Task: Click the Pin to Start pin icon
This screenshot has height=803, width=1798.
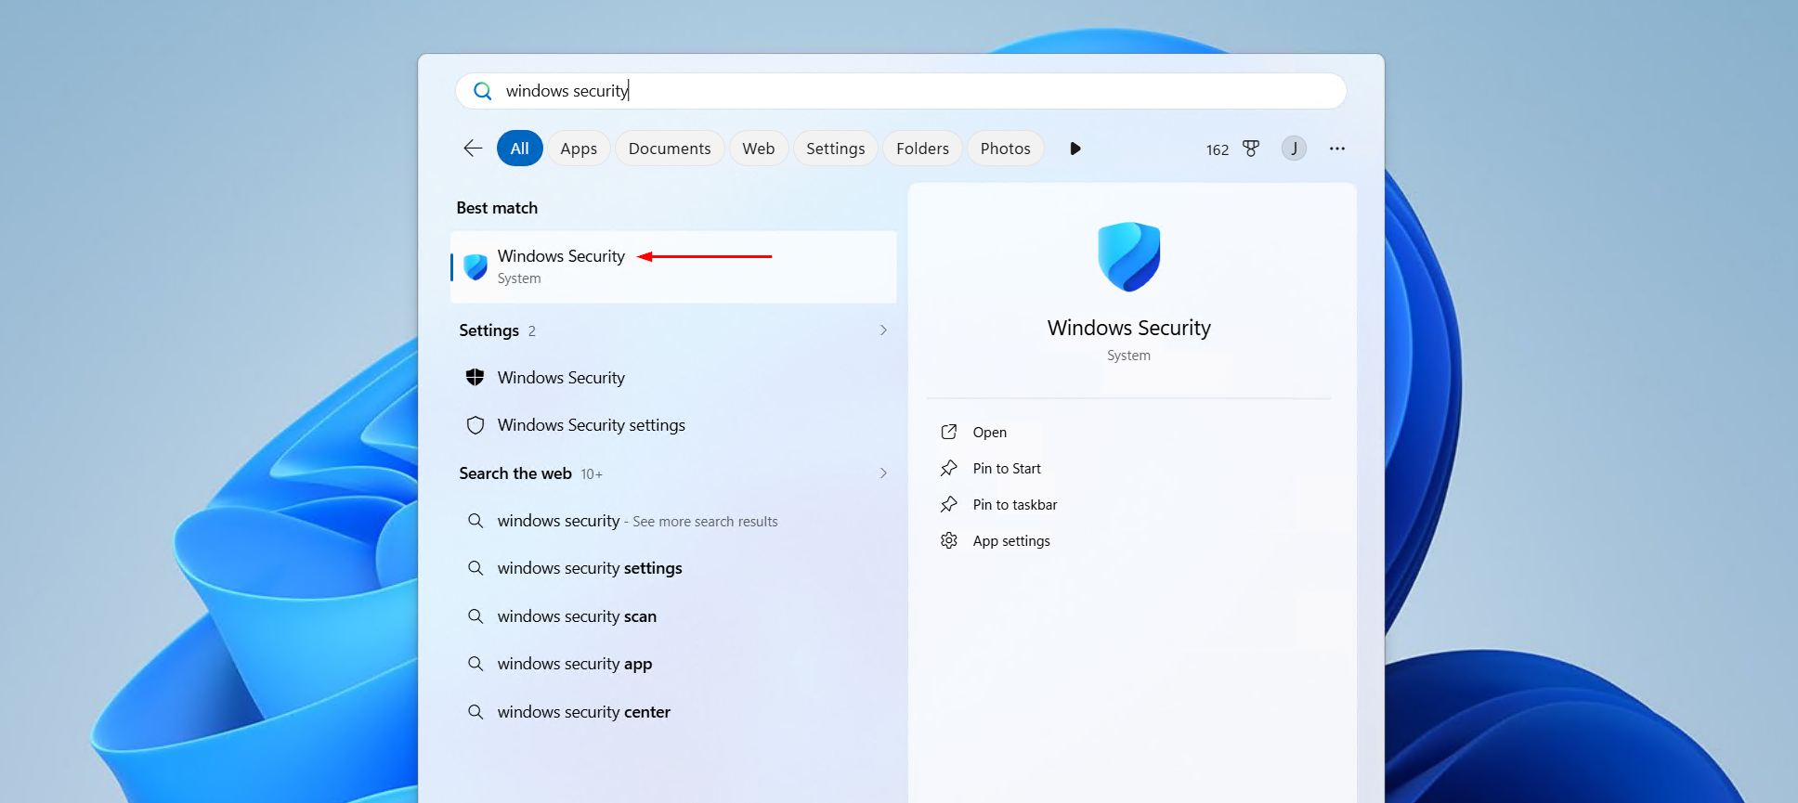Action: pyautogui.click(x=948, y=468)
